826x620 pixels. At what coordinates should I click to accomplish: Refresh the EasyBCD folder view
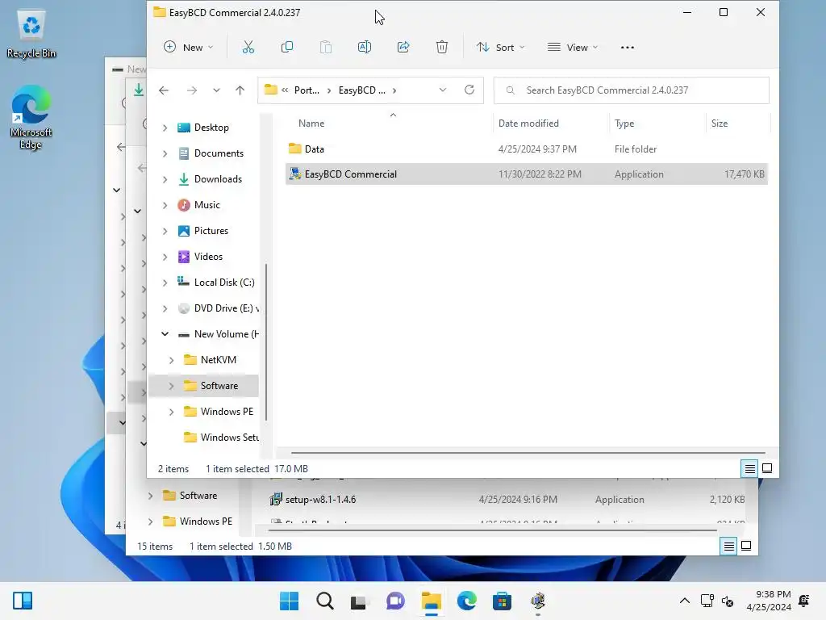point(469,90)
